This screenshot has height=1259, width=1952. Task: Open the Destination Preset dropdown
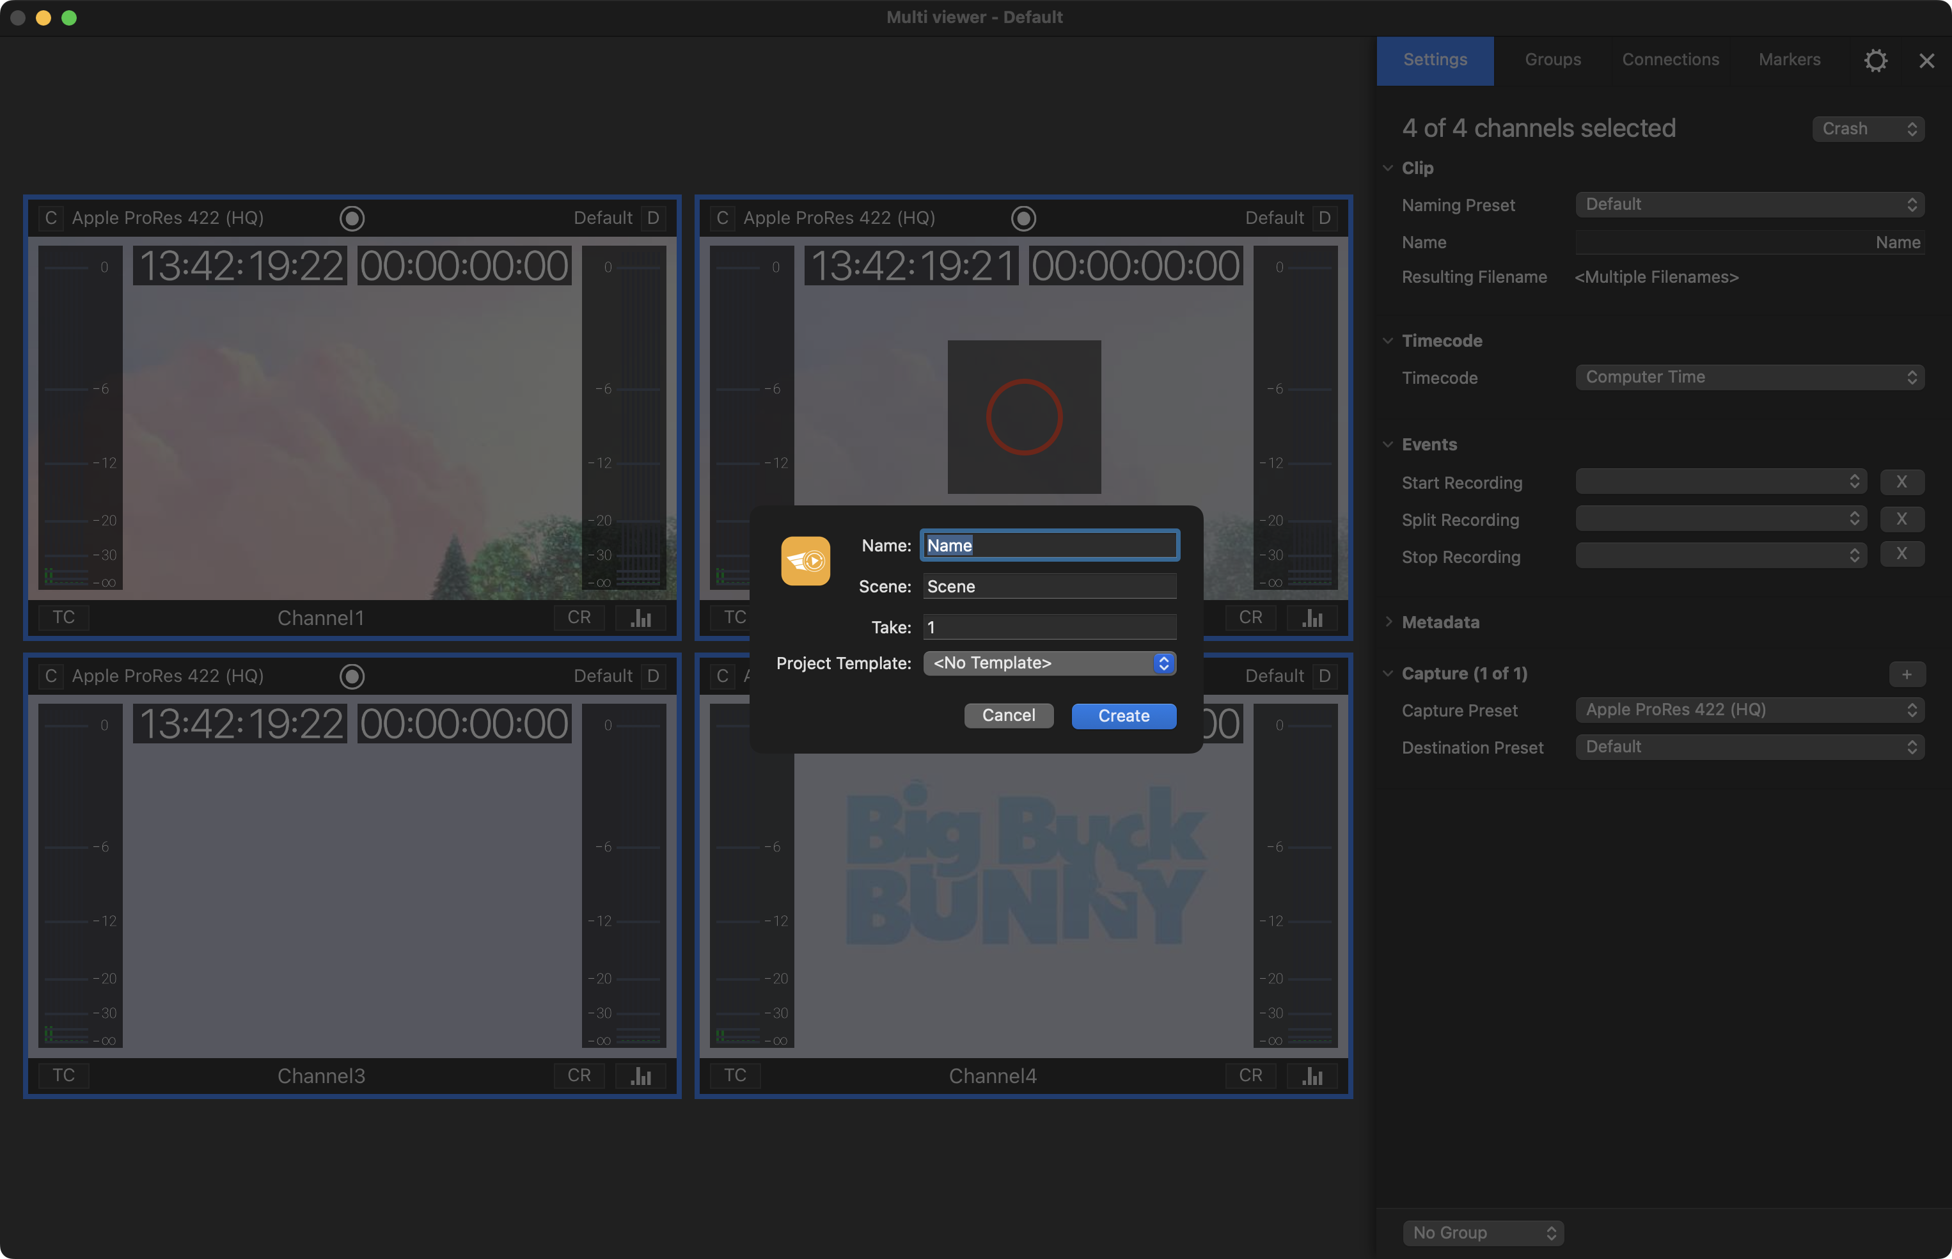click(x=1750, y=747)
